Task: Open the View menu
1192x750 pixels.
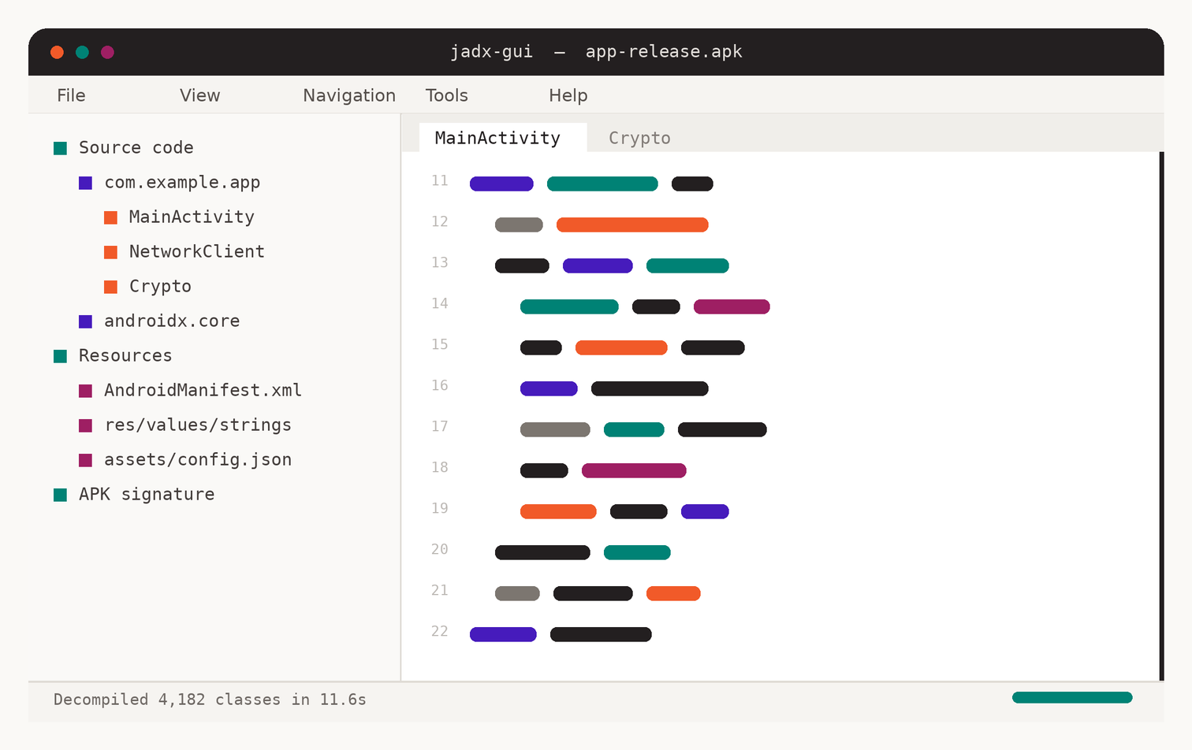Action: pos(200,95)
